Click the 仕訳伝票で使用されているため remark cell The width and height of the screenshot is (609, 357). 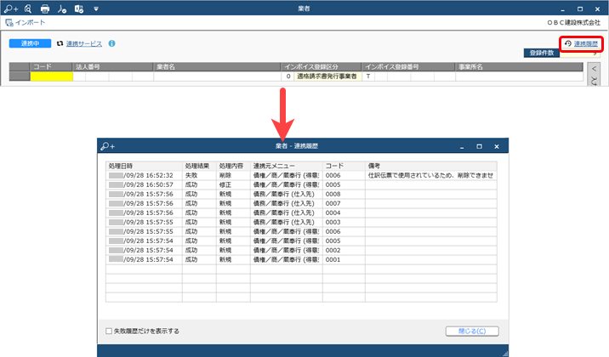(430, 175)
